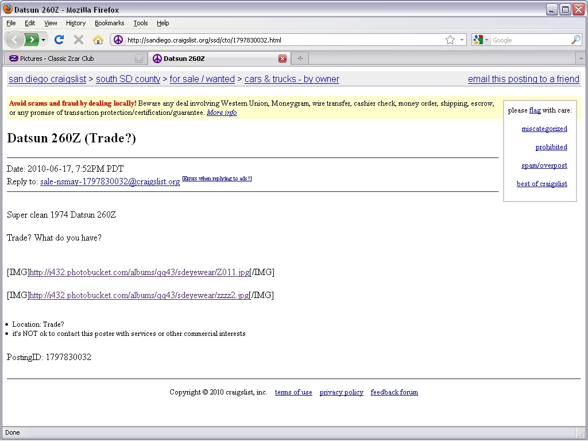Open the History menu
The width and height of the screenshot is (588, 441).
coord(76,23)
